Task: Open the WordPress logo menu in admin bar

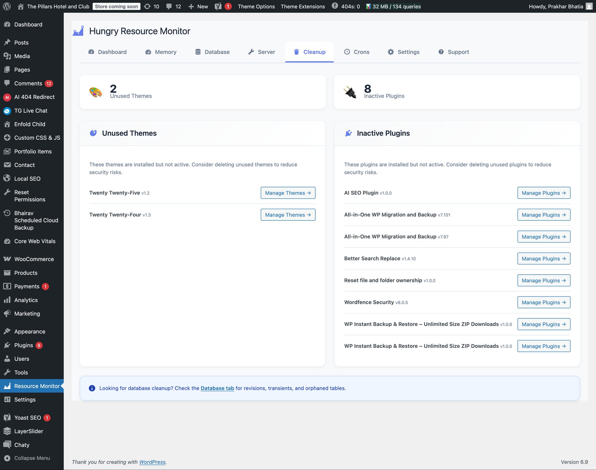Action: click(x=6, y=6)
